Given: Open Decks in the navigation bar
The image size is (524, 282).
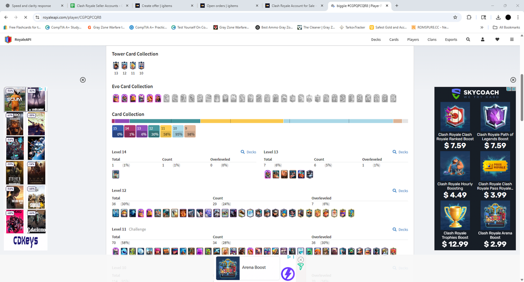Looking at the screenshot, I should (376, 39).
